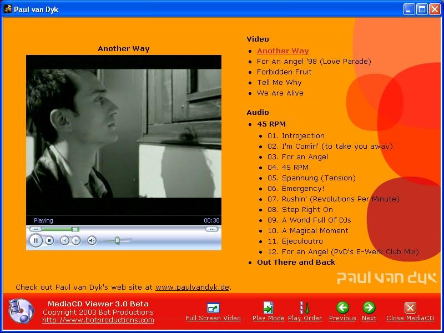This screenshot has height=333, width=444.
Task: Expand the Out There and Back album
Action: tap(296, 262)
